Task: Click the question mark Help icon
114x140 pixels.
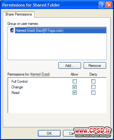Action: (x=102, y=5)
